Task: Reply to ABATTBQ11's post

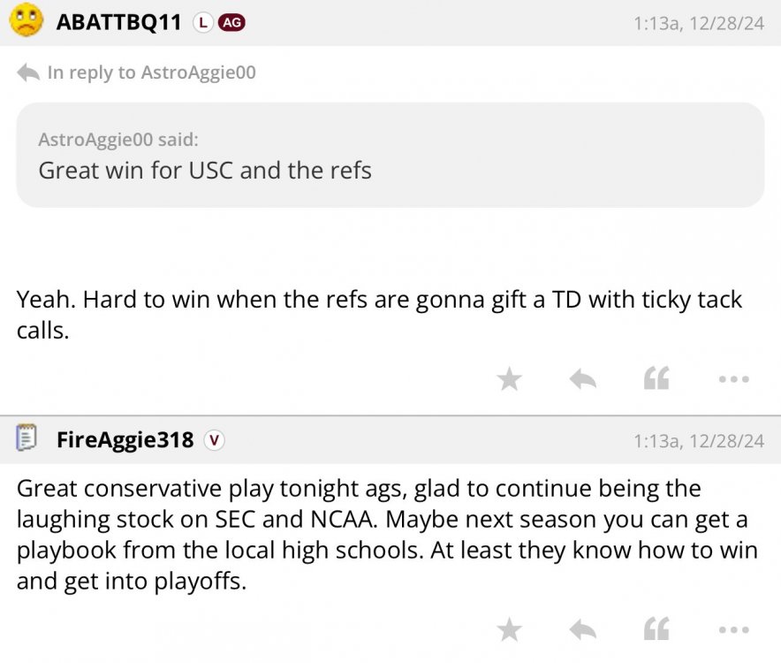Action: tap(582, 379)
